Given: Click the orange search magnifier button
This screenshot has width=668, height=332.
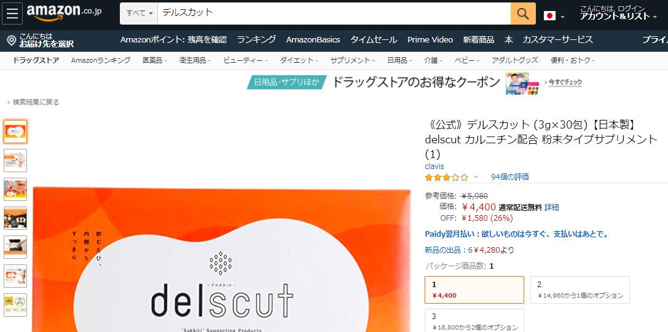Looking at the screenshot, I should tap(523, 14).
